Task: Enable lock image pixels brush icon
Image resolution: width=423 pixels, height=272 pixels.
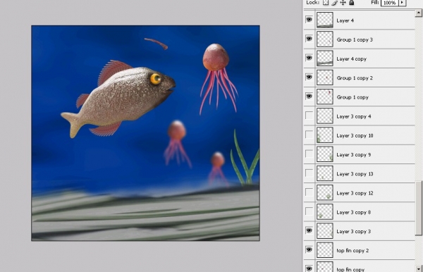Action: 334,3
